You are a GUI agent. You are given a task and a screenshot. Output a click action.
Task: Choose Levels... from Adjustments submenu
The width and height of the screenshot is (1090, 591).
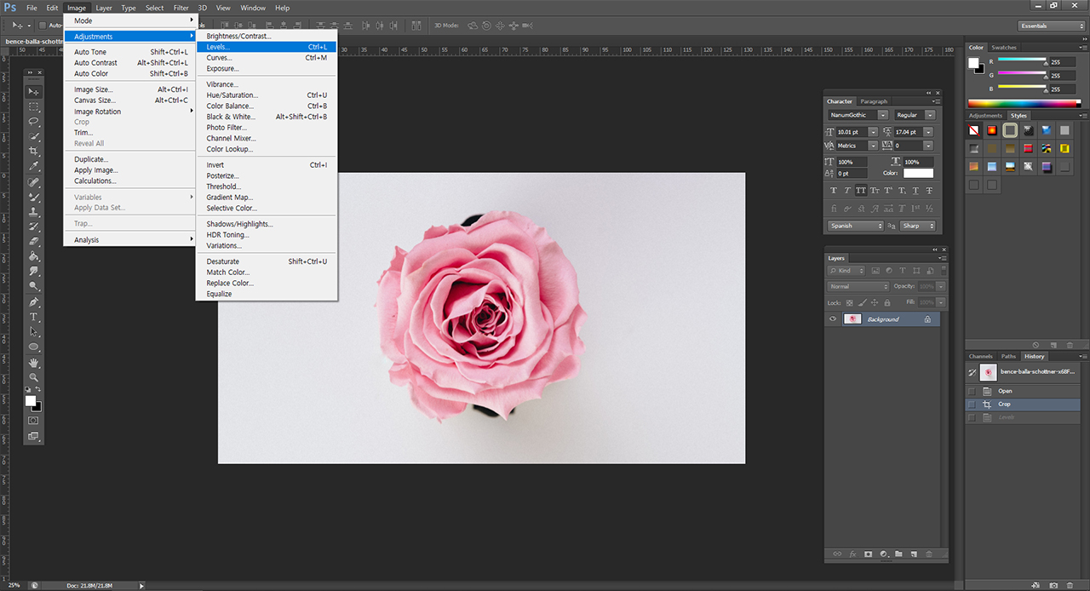(x=267, y=47)
